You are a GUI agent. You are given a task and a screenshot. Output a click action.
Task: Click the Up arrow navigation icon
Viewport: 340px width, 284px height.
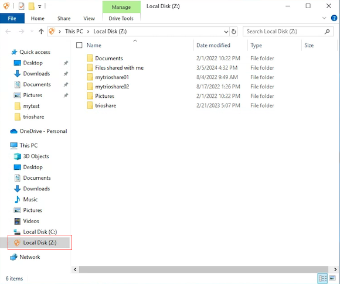tap(41, 32)
